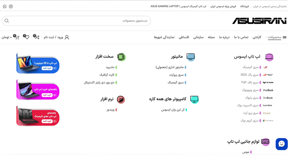
Task: Open the monitor سری گیمینگ link
Action: 176,82
